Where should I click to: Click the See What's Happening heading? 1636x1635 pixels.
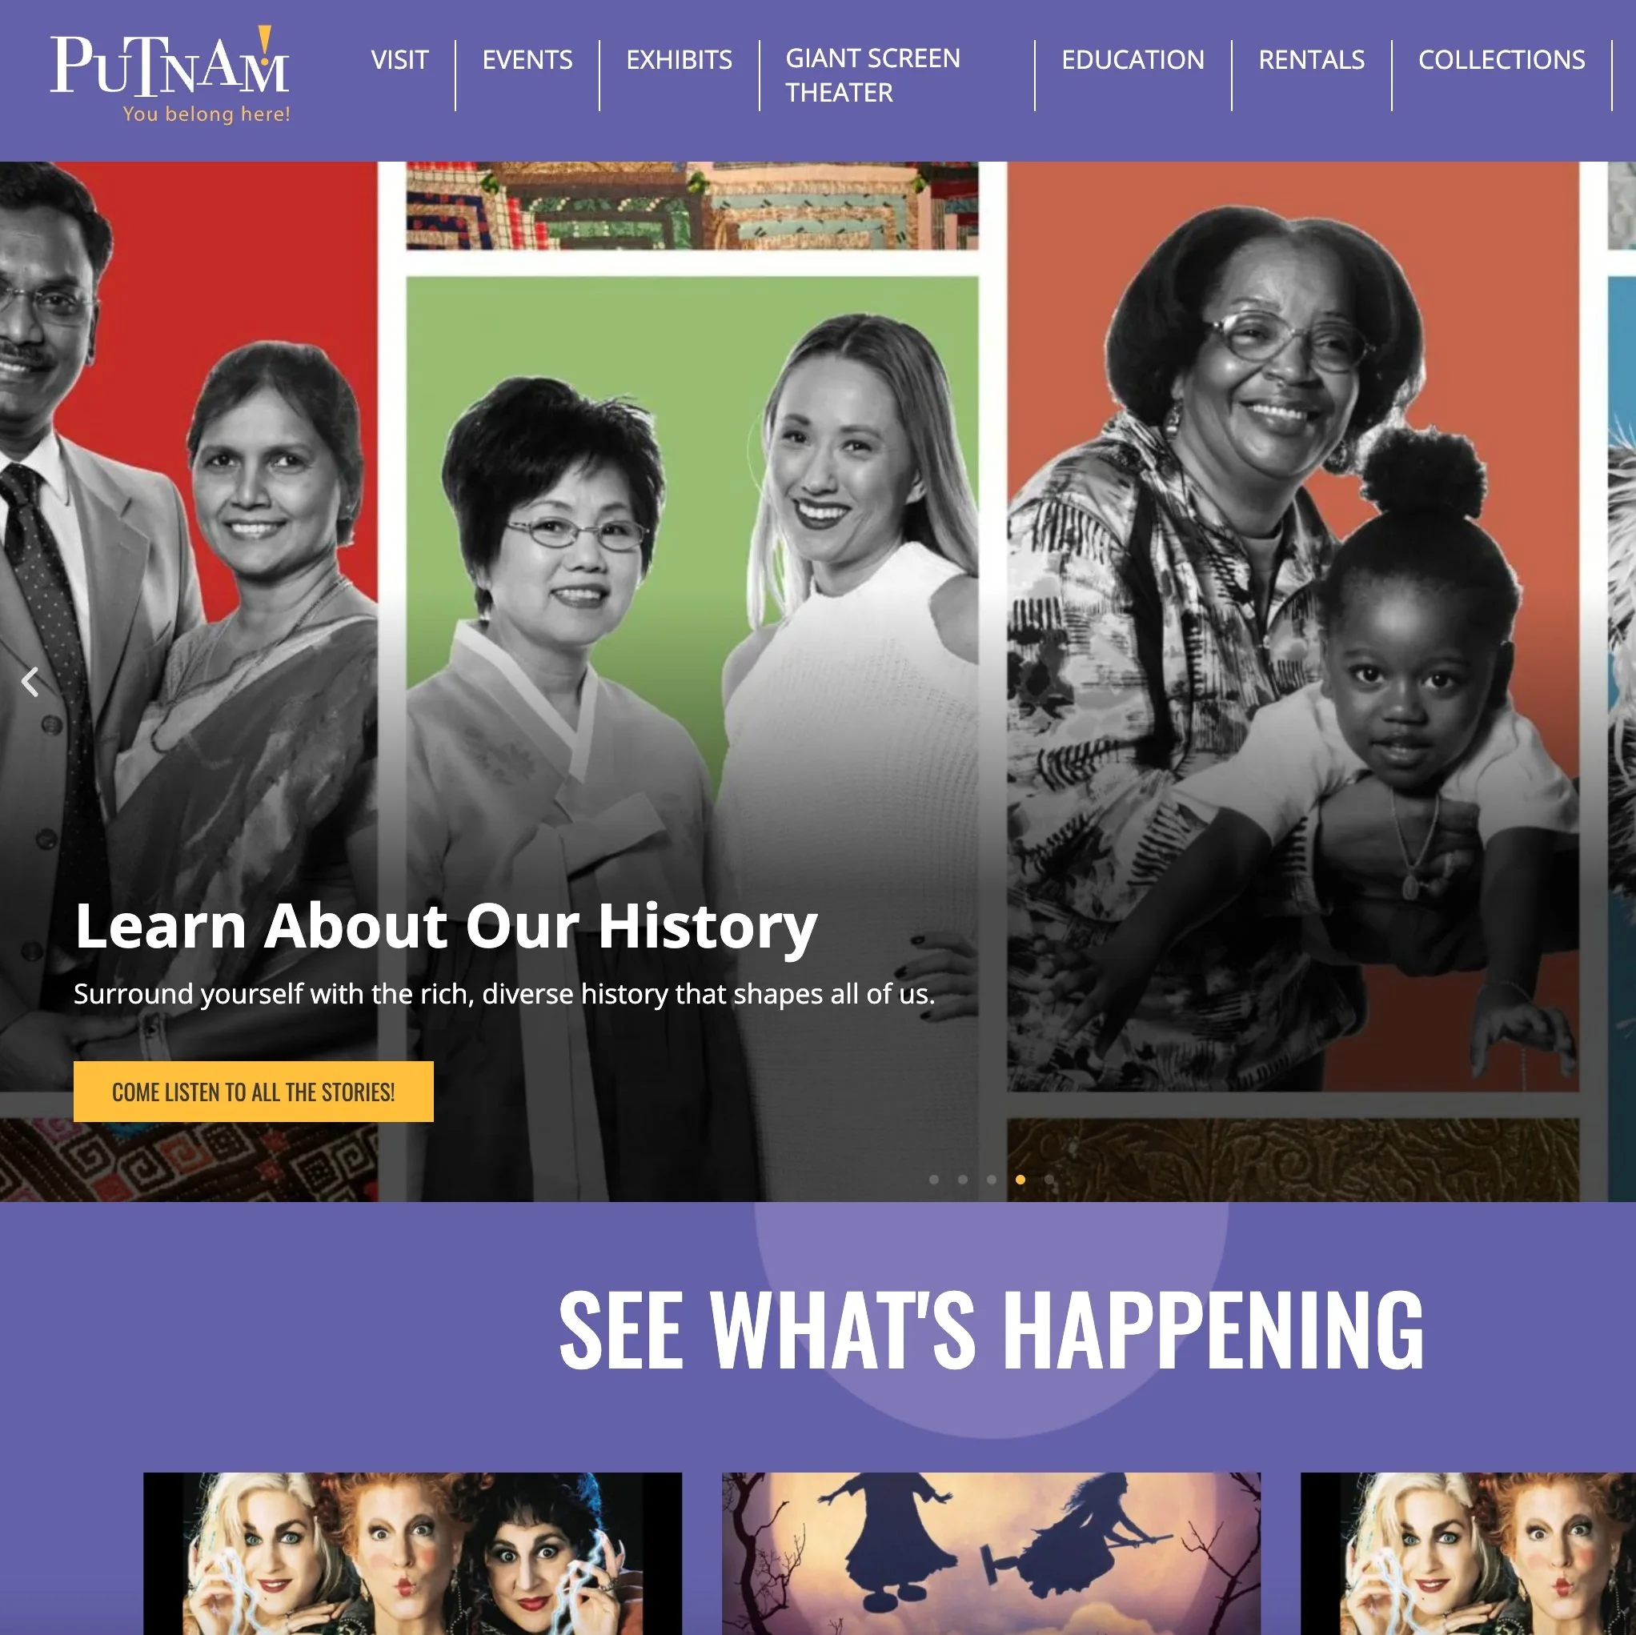(991, 1330)
